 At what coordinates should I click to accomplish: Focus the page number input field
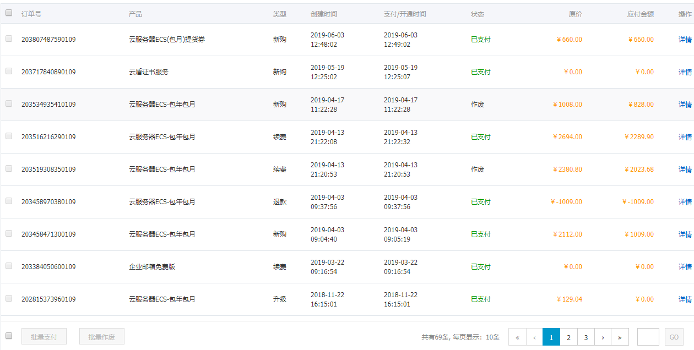point(648,337)
